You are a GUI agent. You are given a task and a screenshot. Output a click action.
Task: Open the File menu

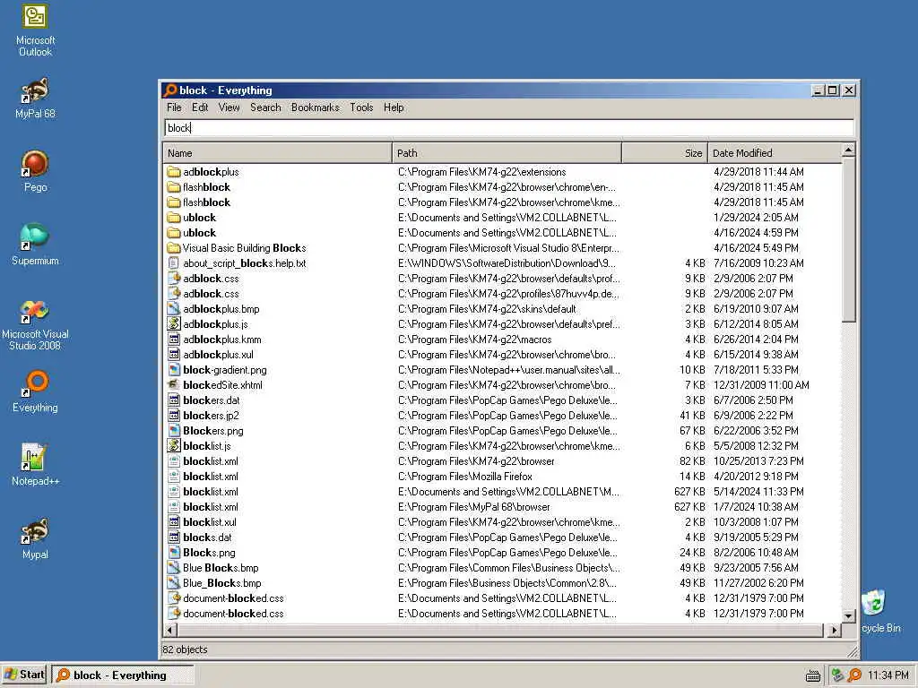(174, 107)
